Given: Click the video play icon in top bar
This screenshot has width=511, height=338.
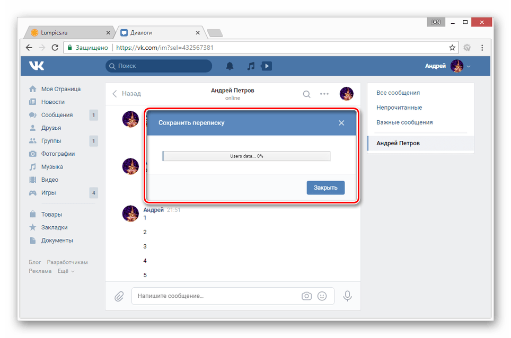Looking at the screenshot, I should click(266, 66).
